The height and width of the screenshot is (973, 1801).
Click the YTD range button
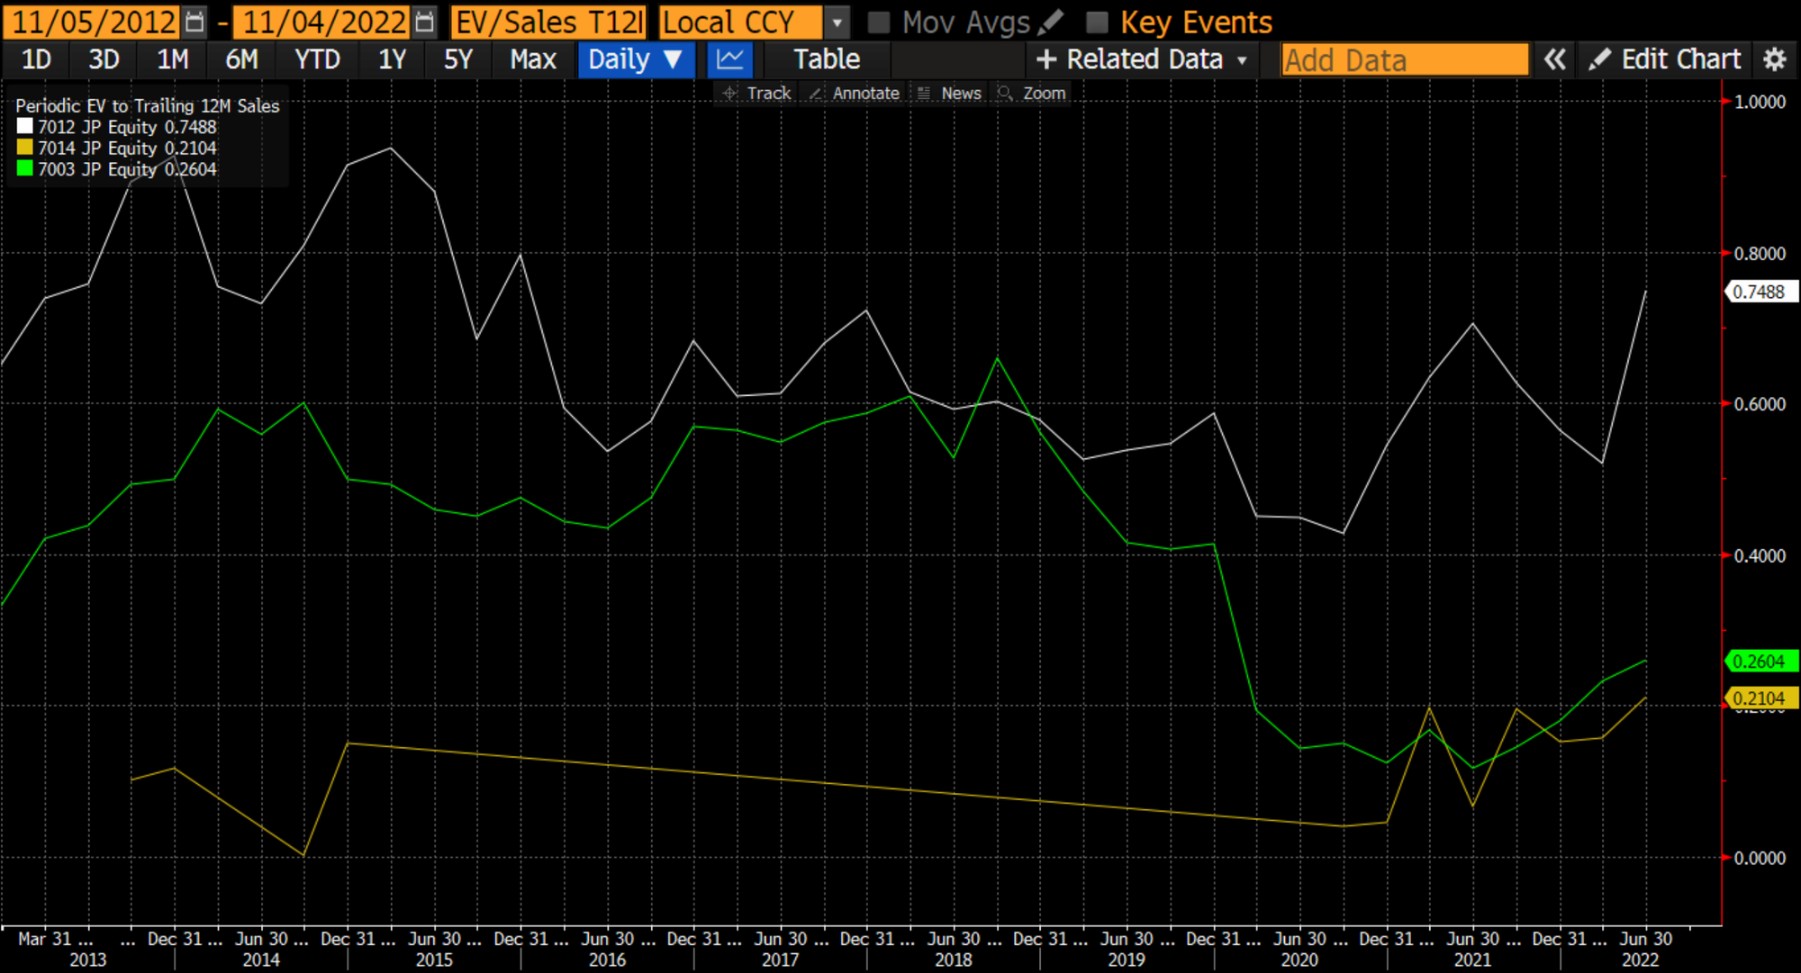tap(317, 59)
